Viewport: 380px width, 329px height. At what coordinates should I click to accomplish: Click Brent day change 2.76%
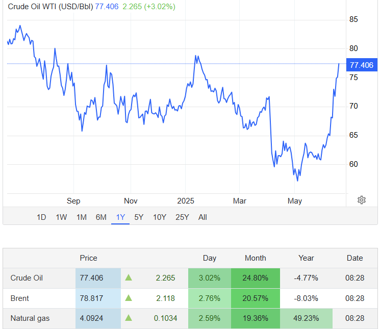click(x=210, y=298)
